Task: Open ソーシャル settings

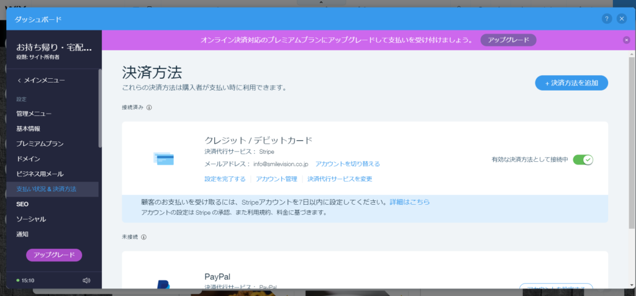Action: tap(31, 219)
